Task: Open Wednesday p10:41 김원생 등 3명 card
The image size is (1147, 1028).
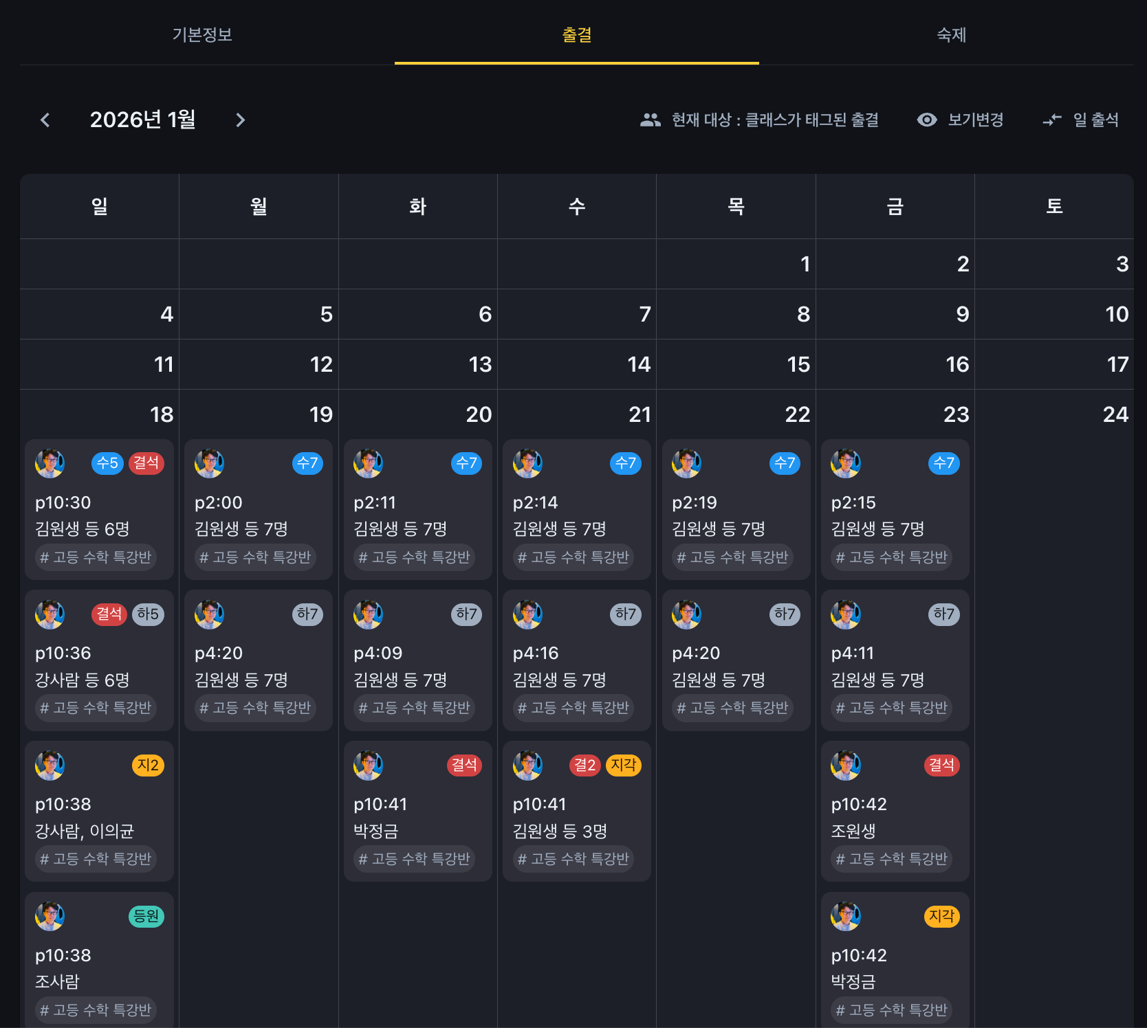Action: click(x=576, y=818)
